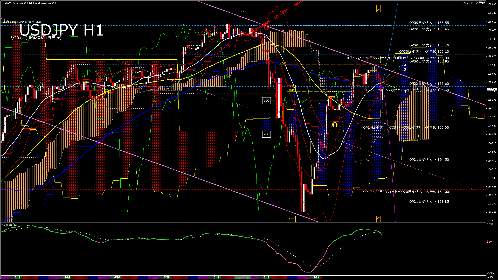Click the current price tag 155.563 on axis

click(x=492, y=89)
